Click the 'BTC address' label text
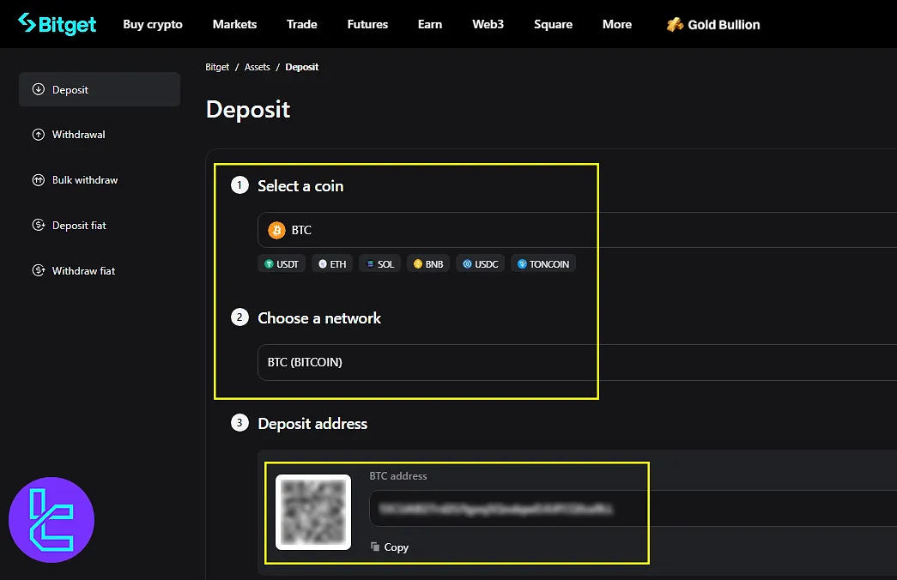 (398, 476)
